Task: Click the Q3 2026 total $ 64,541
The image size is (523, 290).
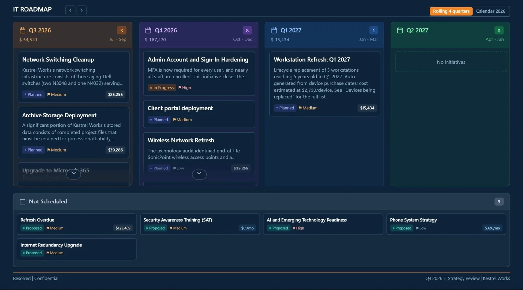Action: [28, 40]
